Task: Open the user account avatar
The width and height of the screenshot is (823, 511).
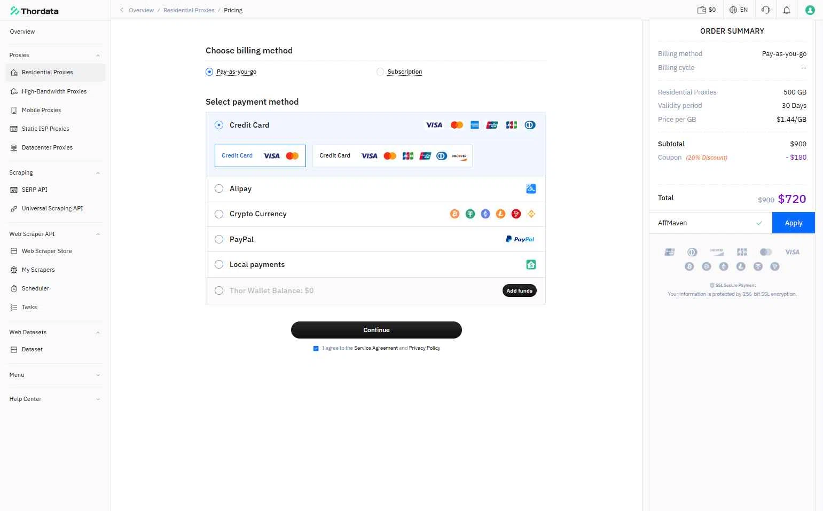Action: pyautogui.click(x=810, y=10)
